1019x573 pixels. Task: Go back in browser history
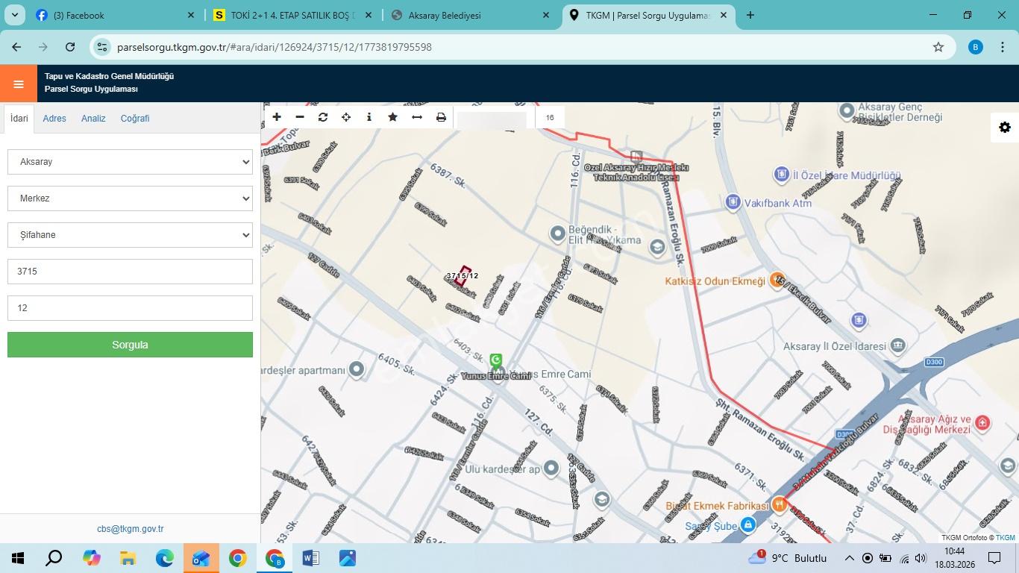point(16,47)
